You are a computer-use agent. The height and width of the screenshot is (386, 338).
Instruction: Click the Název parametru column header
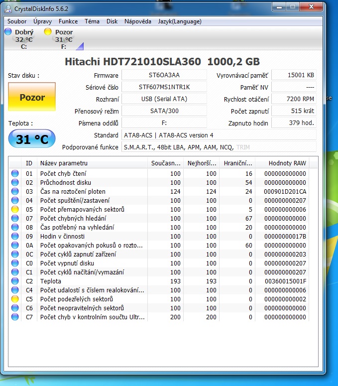(92, 163)
